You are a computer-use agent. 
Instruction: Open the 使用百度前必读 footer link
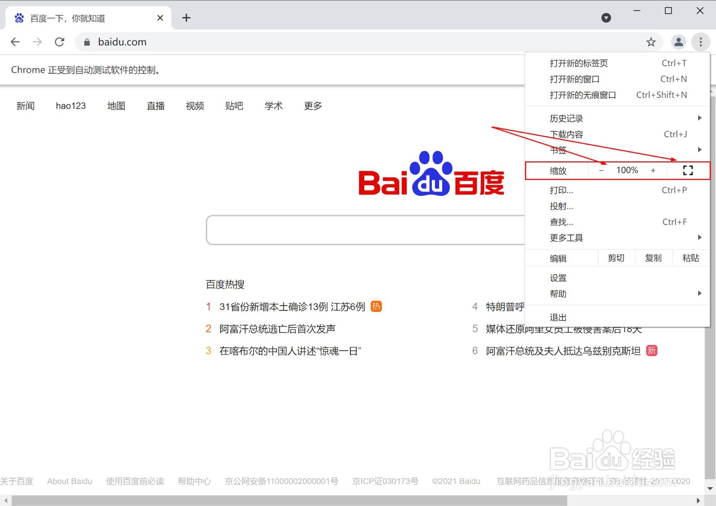pyautogui.click(x=135, y=481)
